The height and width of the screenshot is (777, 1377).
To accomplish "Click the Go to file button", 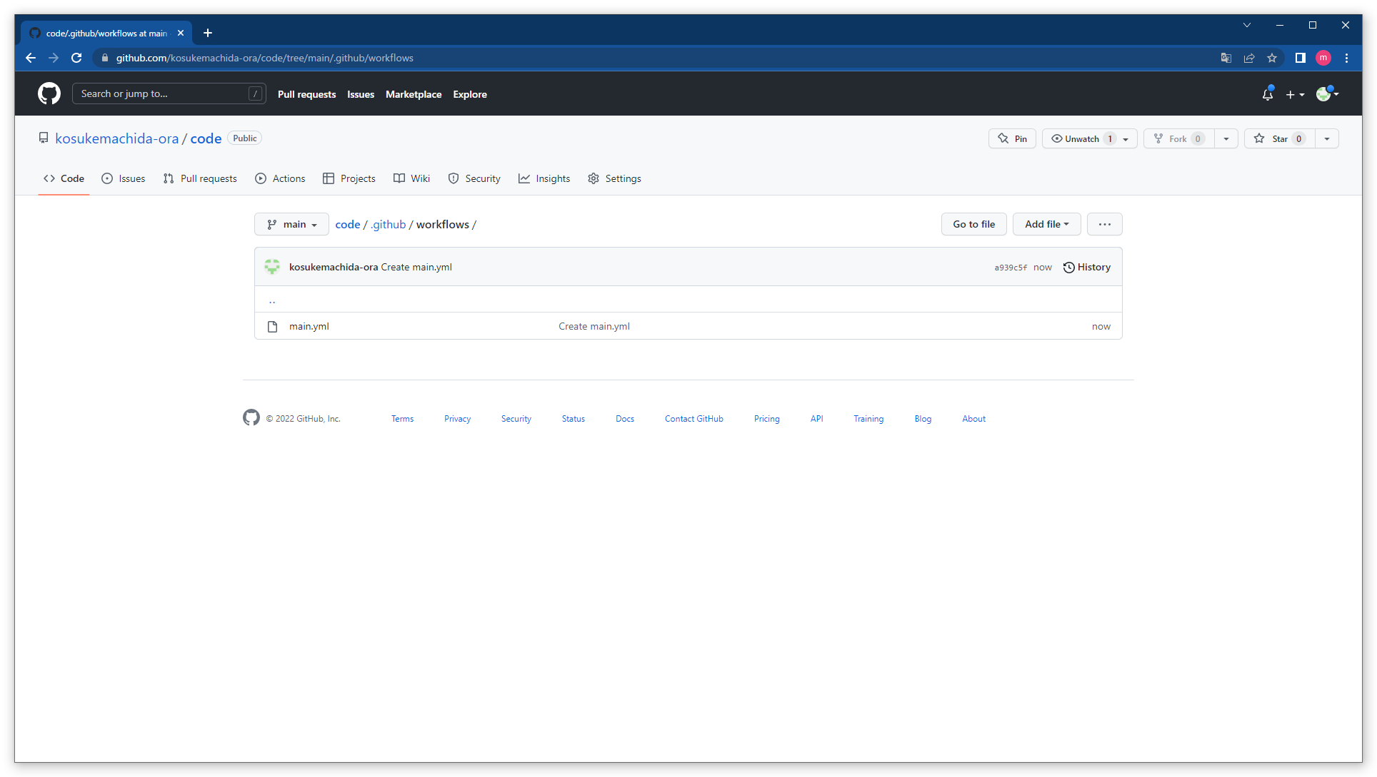I will click(x=973, y=224).
